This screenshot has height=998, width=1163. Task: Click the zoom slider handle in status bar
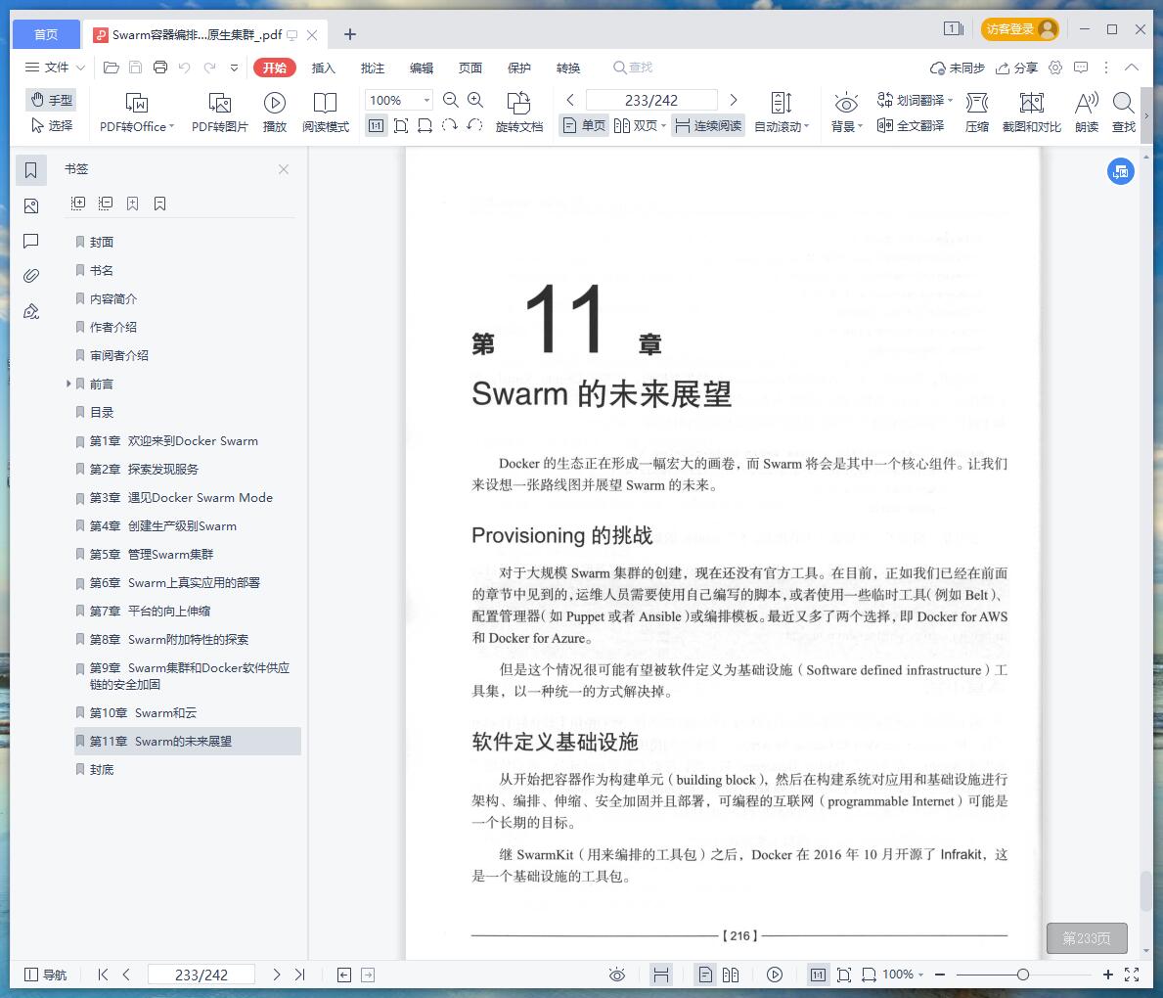click(x=1023, y=975)
